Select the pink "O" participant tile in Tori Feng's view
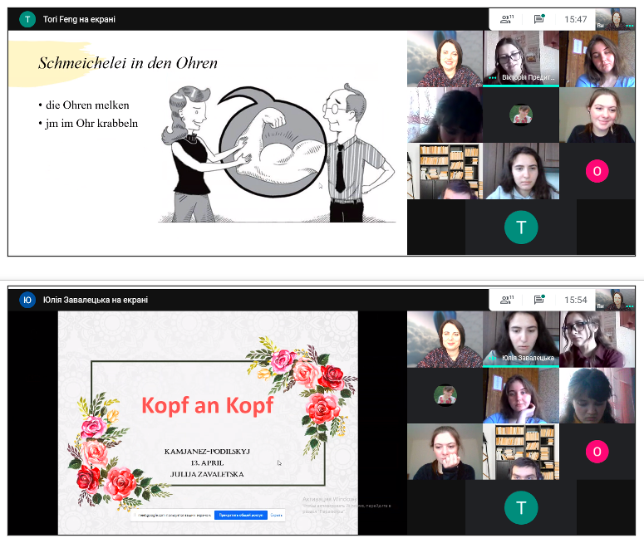Screen dimensions: 644x543 tap(596, 171)
